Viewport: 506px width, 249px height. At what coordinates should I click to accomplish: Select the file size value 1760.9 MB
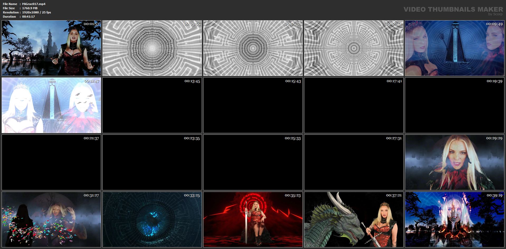30,8
